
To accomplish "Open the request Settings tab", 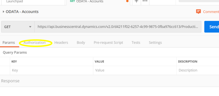I will click(155, 43).
